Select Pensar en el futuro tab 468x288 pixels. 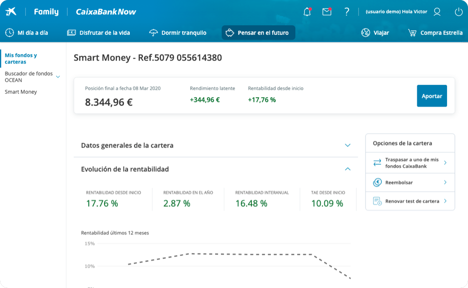click(258, 33)
